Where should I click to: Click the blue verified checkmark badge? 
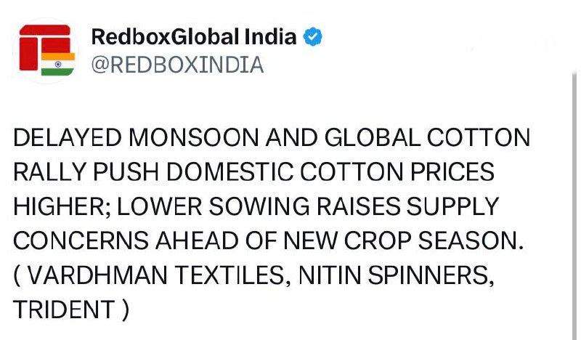[313, 37]
